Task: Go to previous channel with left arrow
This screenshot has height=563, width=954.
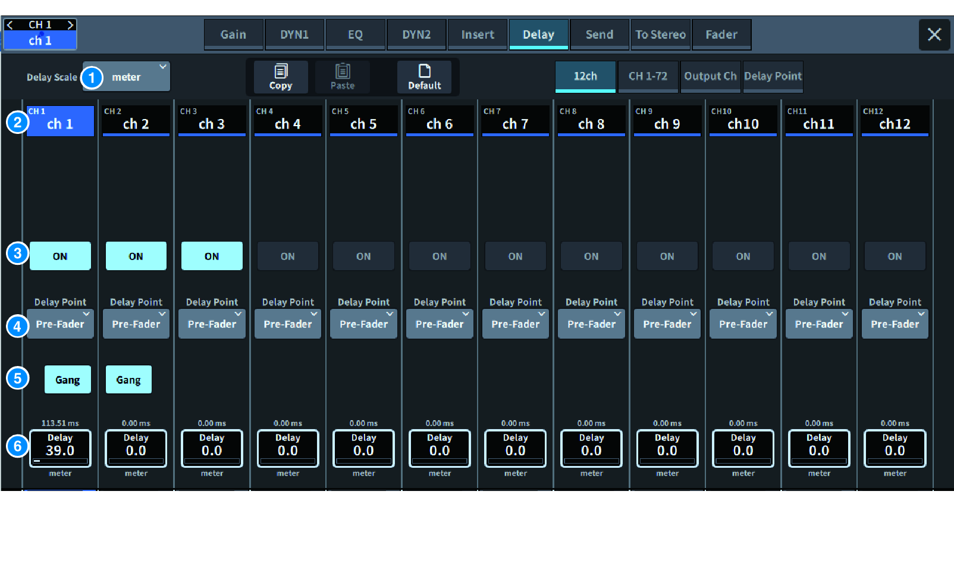Action: click(x=10, y=25)
